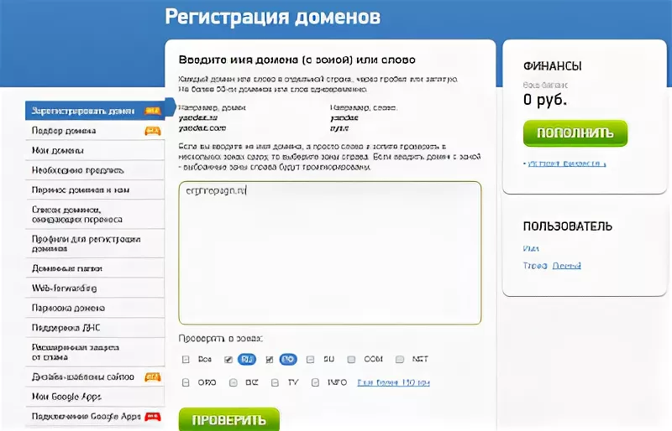The height and width of the screenshot is (431, 672).
Task: Enable the SU zone checkbox
Action: pyautogui.click(x=310, y=360)
